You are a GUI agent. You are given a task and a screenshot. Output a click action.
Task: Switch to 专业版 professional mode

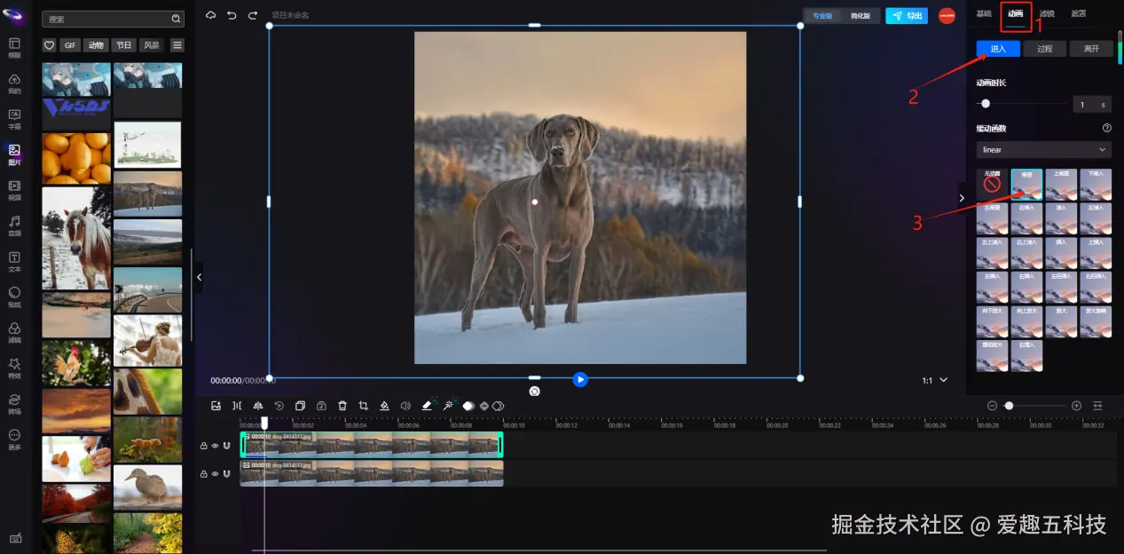[x=822, y=16]
